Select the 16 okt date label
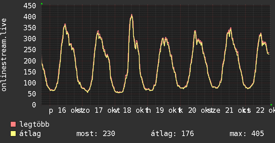Viewport: 275px width, 143px height. [69, 110]
